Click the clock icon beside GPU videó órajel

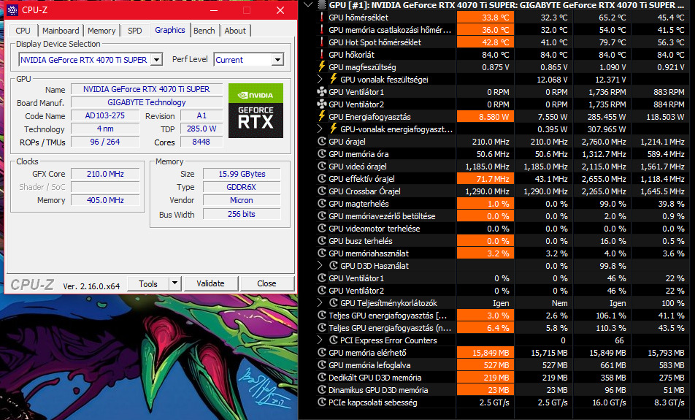[322, 167]
